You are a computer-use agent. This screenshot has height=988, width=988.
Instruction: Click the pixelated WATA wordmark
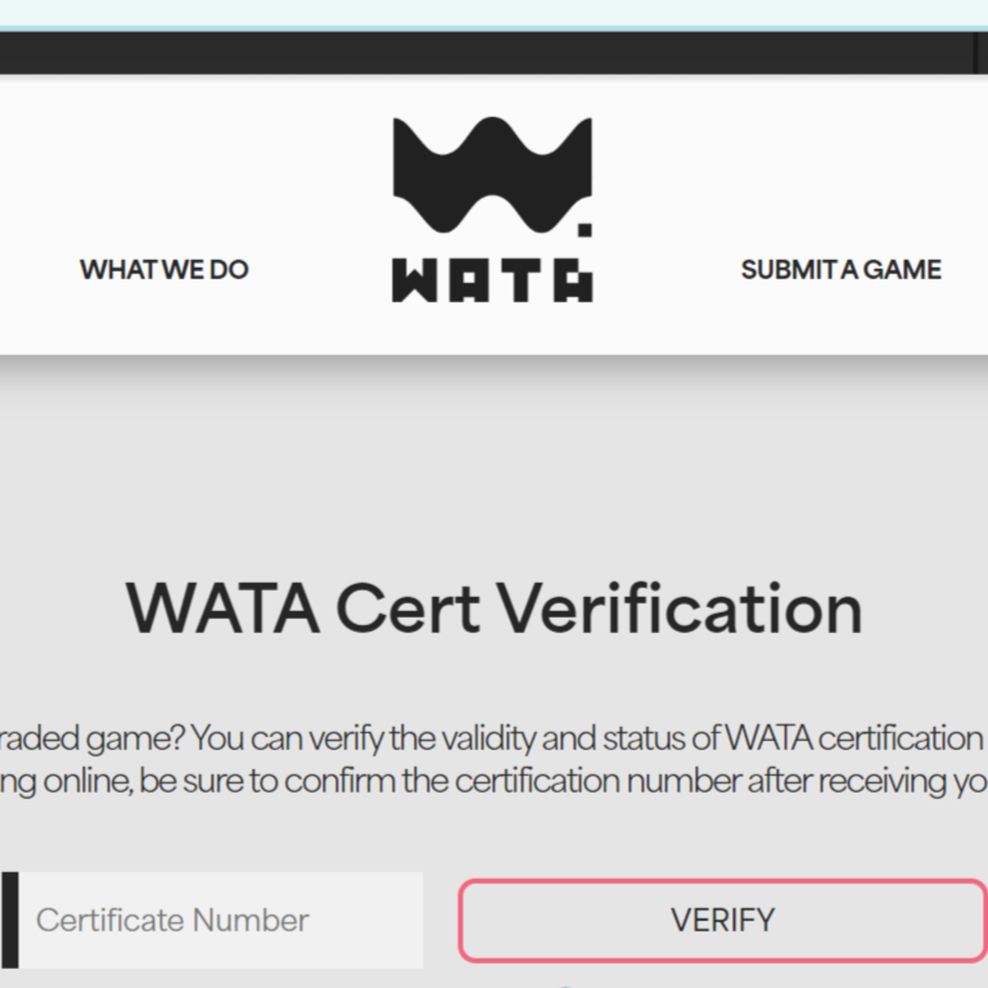(x=492, y=280)
